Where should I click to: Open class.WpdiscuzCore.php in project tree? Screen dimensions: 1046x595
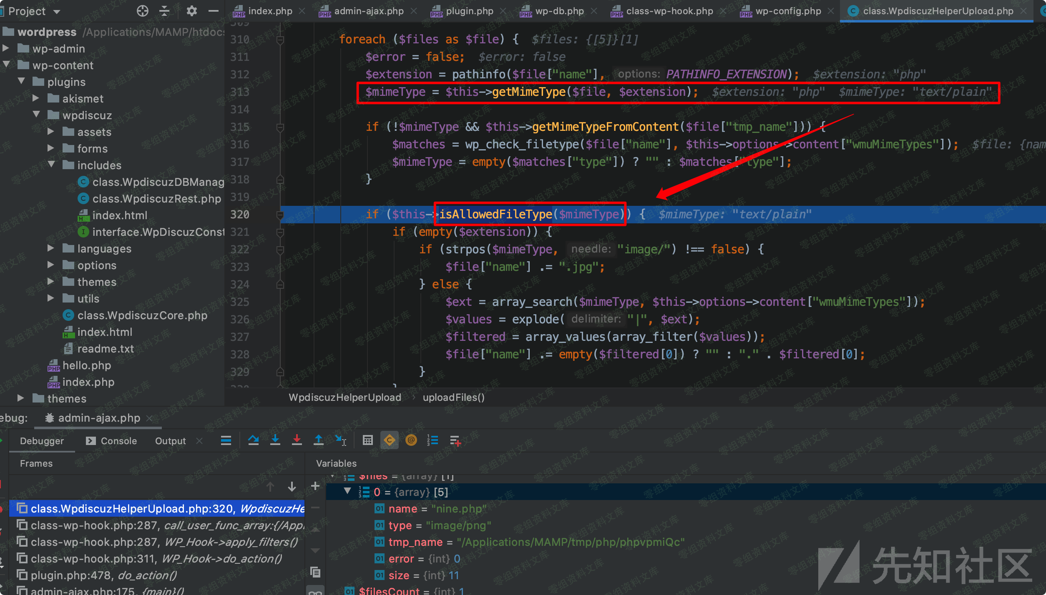pos(142,315)
